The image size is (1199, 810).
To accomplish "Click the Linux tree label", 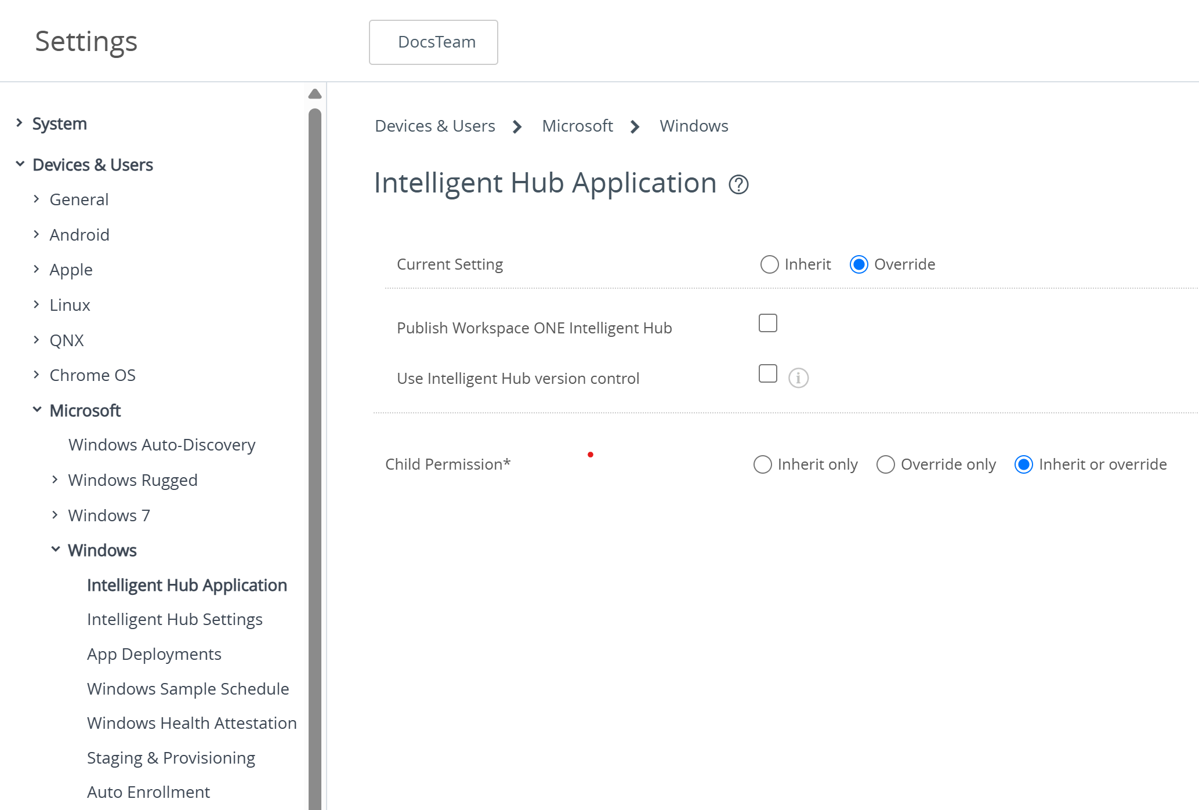I will (70, 305).
